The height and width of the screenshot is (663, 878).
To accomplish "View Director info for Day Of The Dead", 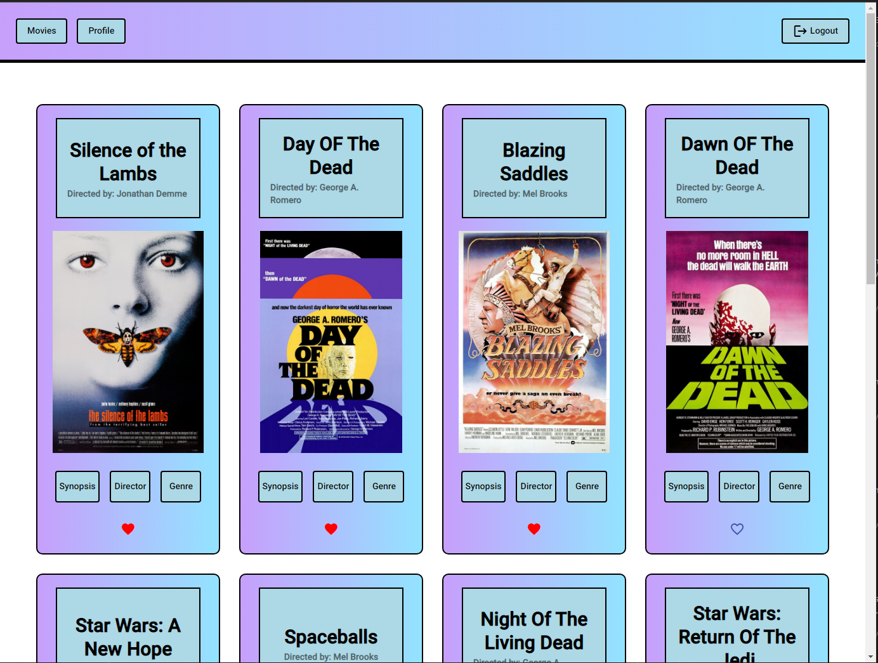I will [333, 487].
